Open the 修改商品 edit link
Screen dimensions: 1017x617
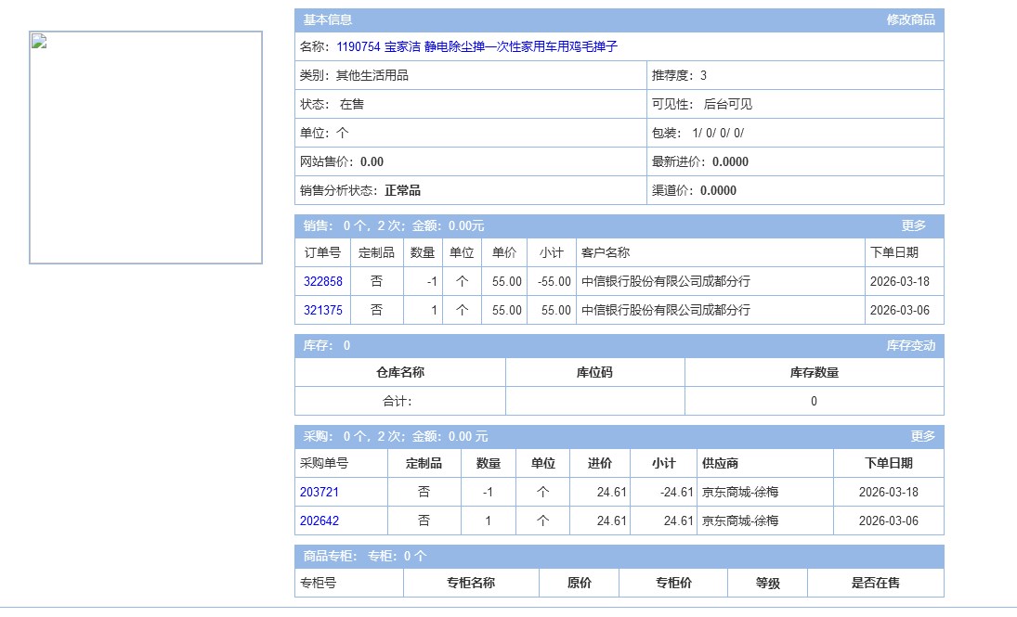pyautogui.click(x=910, y=19)
